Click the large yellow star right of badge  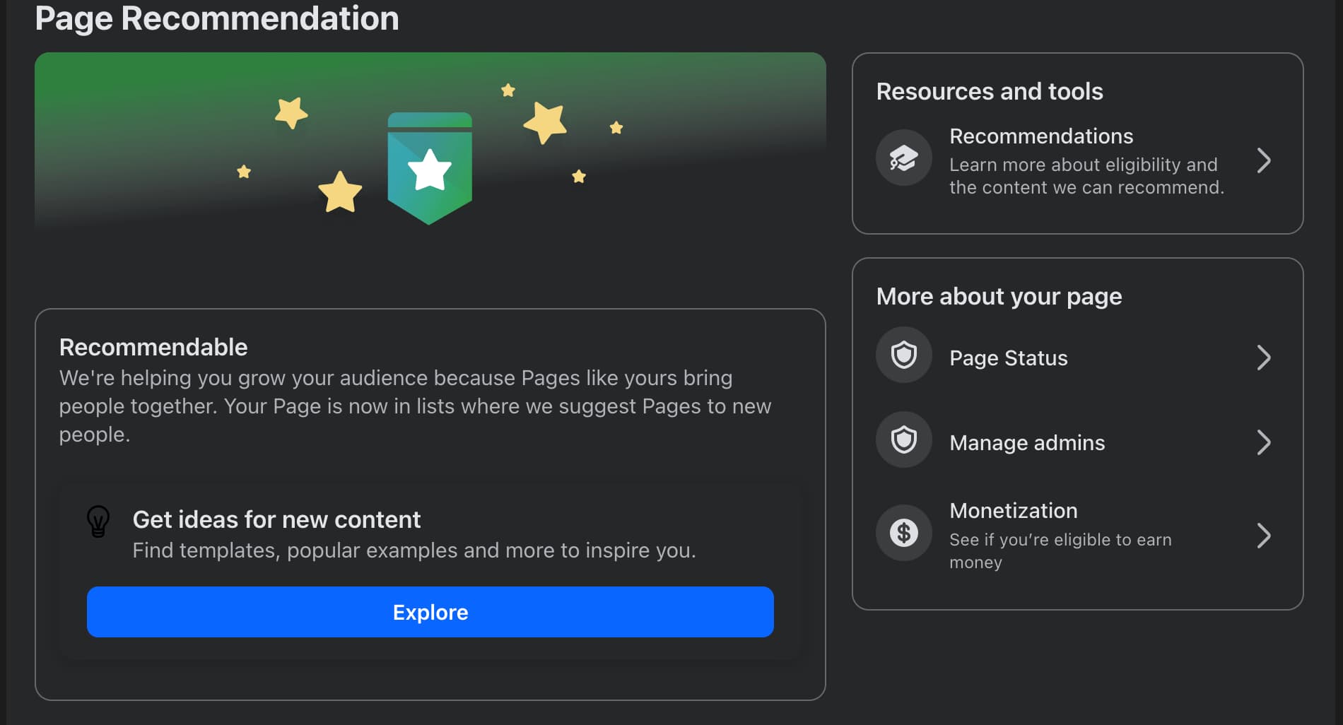tap(546, 122)
